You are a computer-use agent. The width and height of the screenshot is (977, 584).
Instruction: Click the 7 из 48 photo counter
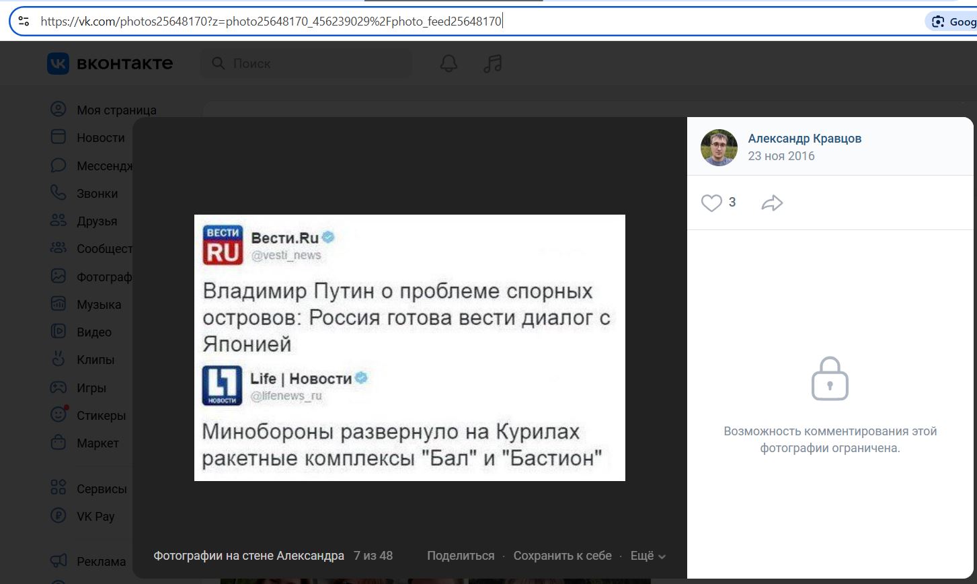[373, 556]
